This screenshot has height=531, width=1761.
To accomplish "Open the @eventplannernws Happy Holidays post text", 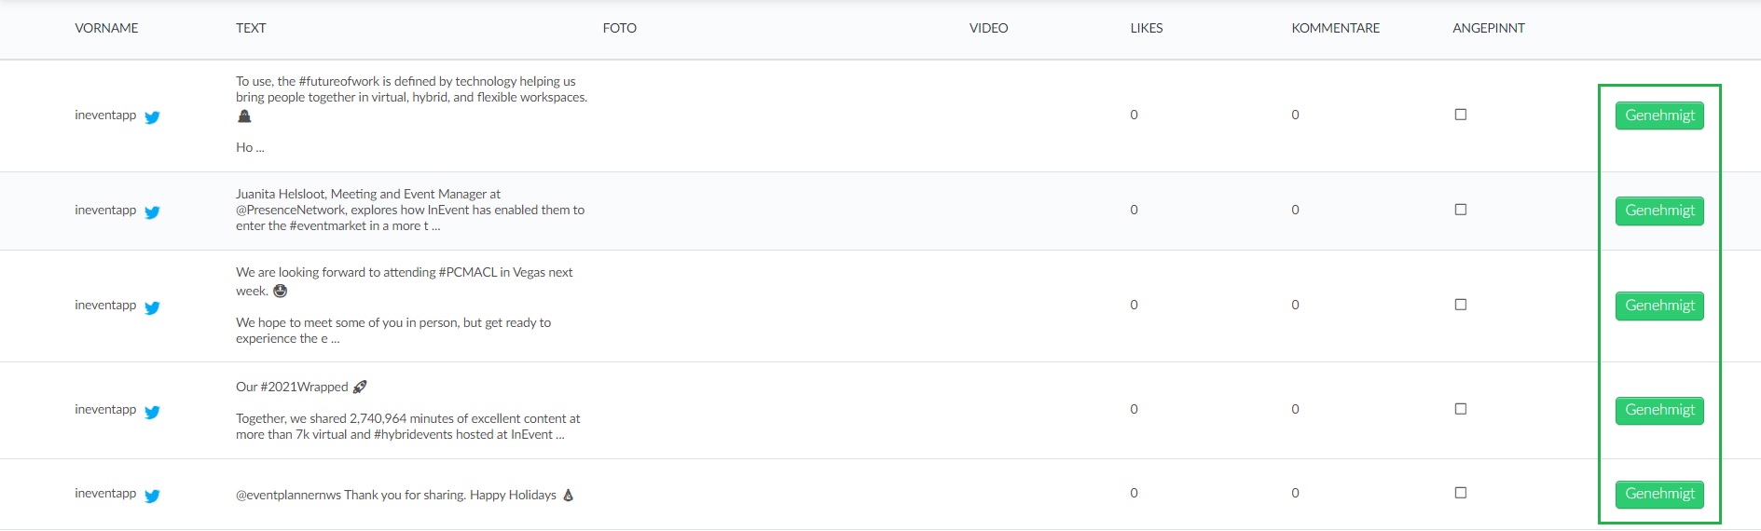I will coord(405,495).
